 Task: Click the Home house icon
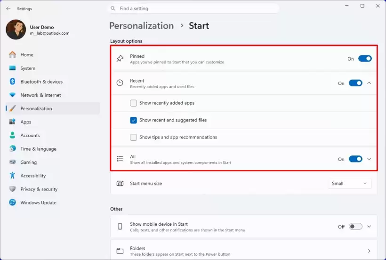[12, 54]
